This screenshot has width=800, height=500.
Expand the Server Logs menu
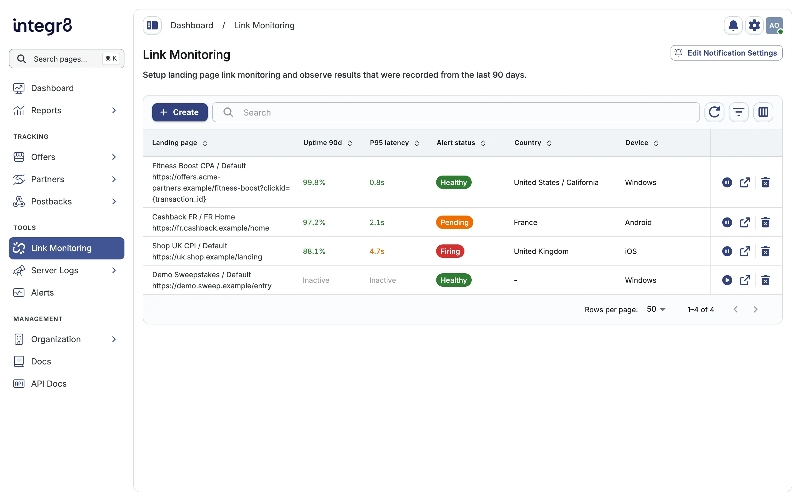pos(66,271)
